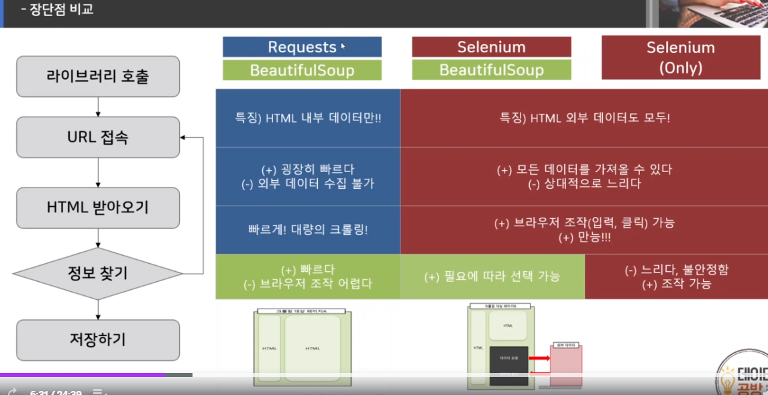This screenshot has width=768, height=395.
Task: Click the '특징) HTML 외부 데이터도 모두!' cell
Action: (x=584, y=118)
